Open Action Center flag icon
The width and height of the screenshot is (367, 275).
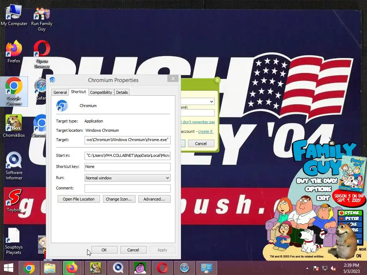tap(316, 268)
